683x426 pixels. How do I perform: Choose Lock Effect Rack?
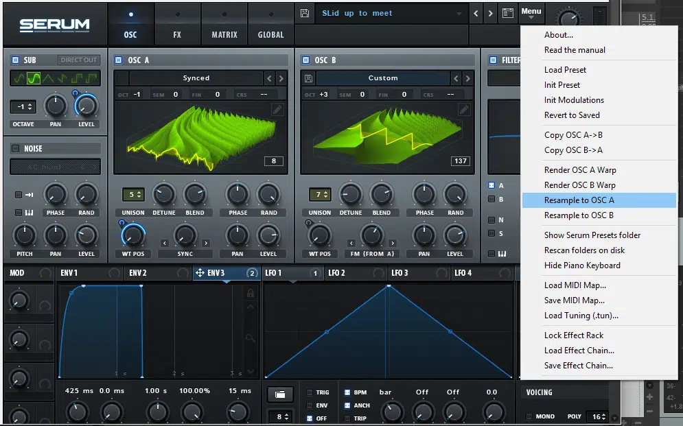click(x=574, y=335)
